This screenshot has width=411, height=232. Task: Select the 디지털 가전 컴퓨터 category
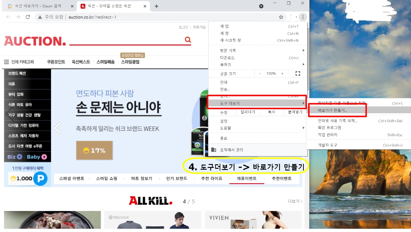tap(27, 125)
